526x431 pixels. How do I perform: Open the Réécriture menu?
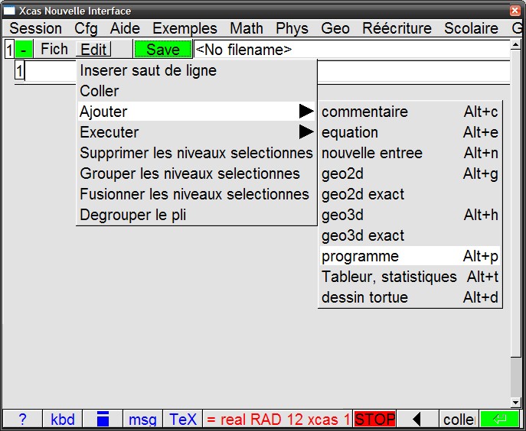click(x=397, y=28)
